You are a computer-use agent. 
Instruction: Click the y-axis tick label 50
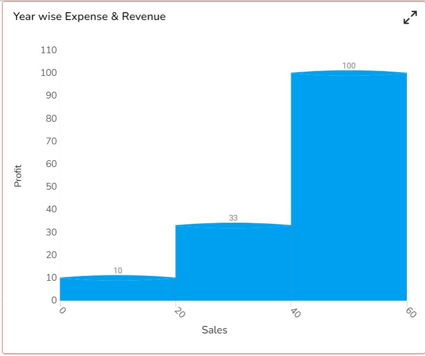coord(51,186)
